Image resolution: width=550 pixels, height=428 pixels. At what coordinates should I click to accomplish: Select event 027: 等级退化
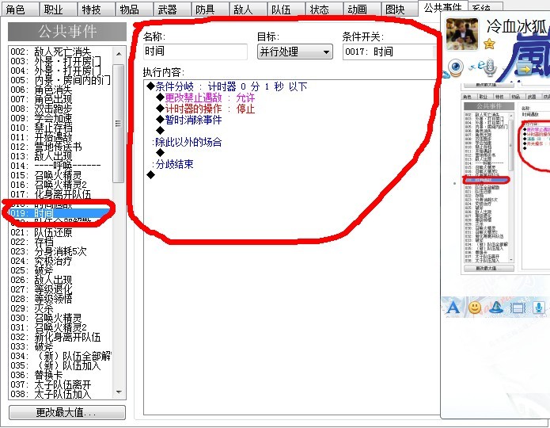pos(61,289)
